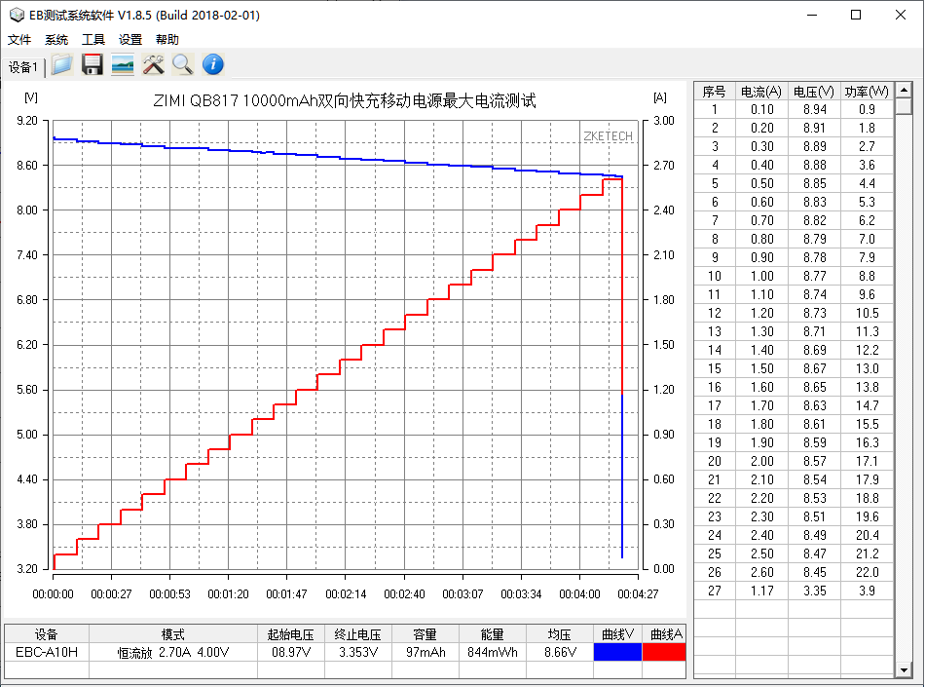Click the 序号 column header
Image resolution: width=925 pixels, height=687 pixels.
(x=715, y=92)
